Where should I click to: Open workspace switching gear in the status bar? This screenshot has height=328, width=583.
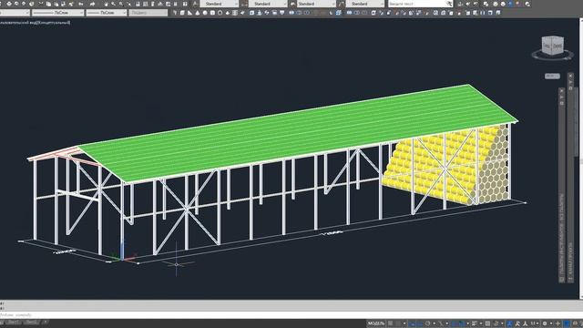pyautogui.click(x=545, y=323)
